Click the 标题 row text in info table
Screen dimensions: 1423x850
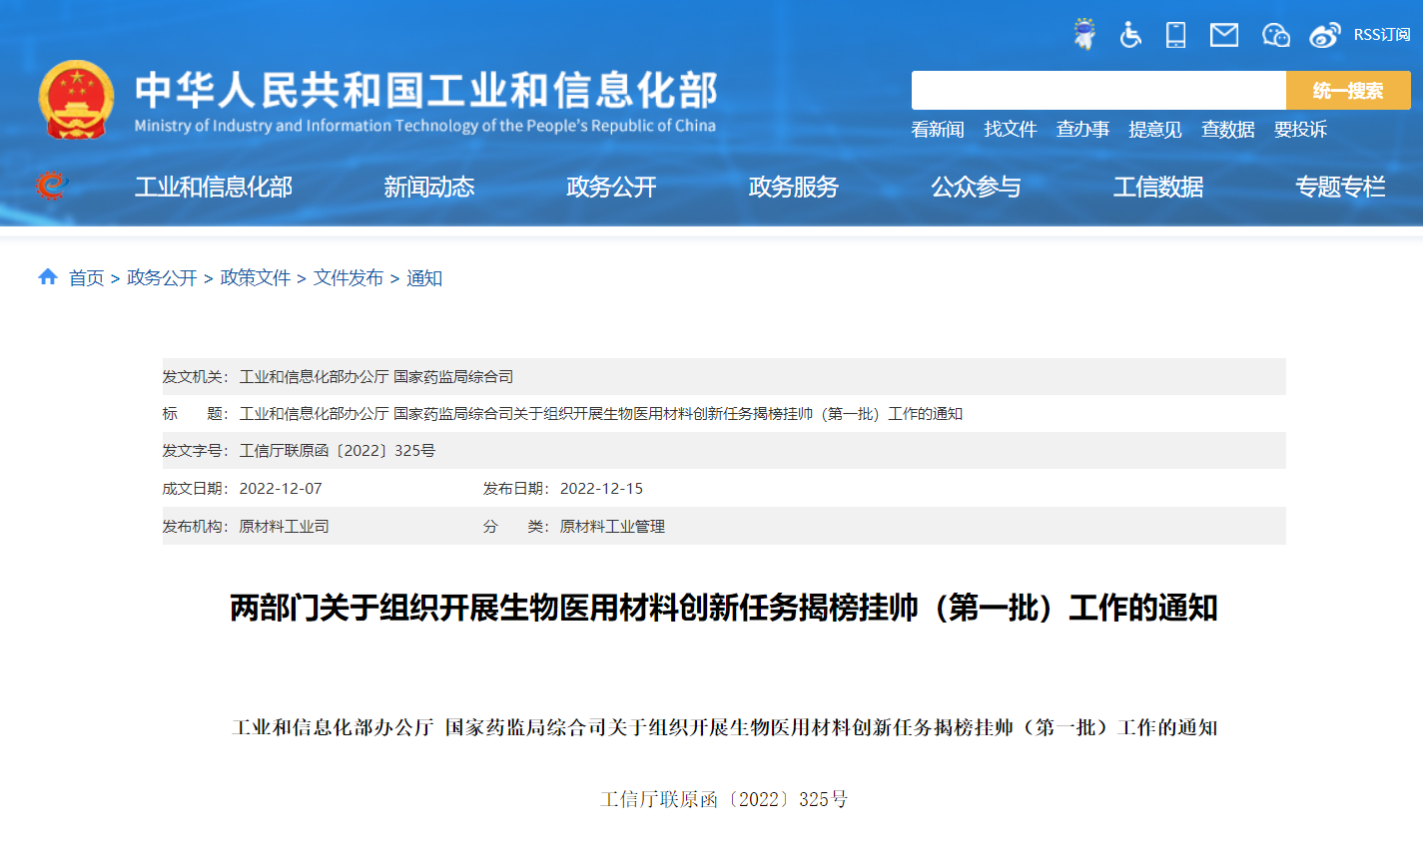click(601, 414)
